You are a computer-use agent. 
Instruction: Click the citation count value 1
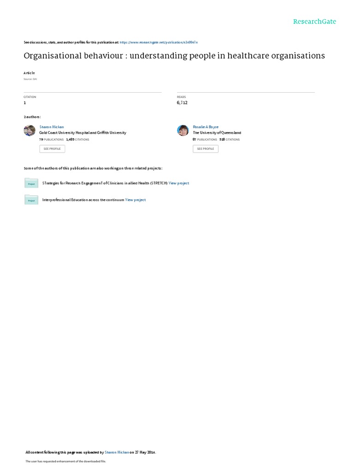click(25, 103)
